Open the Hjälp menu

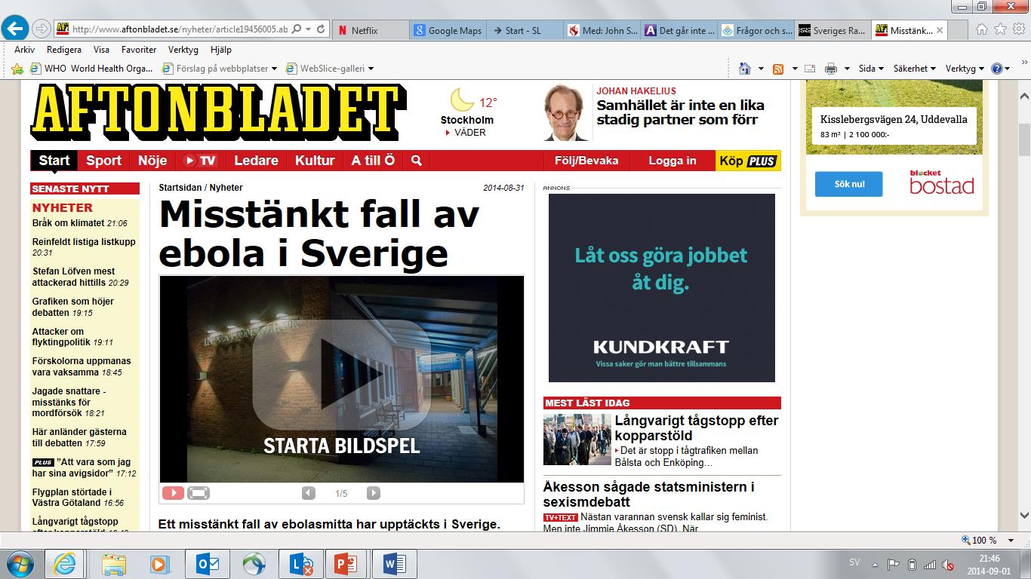(221, 50)
